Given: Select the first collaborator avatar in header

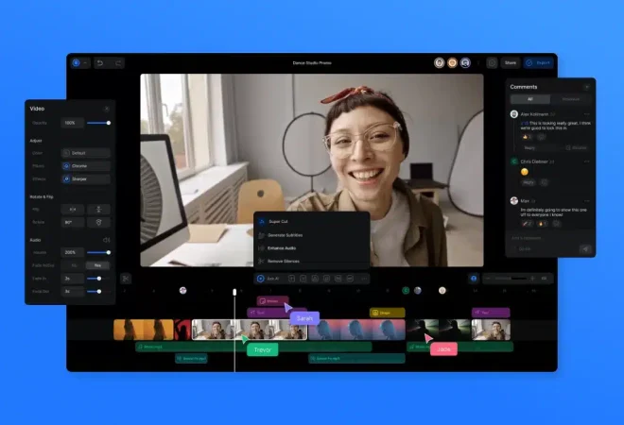Looking at the screenshot, I should [440, 63].
